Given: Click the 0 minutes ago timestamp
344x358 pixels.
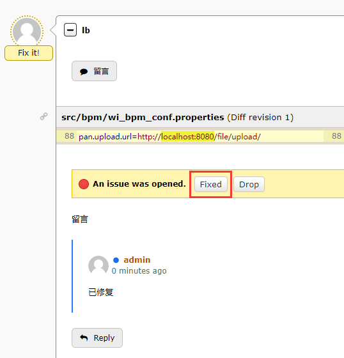Looking at the screenshot, I should tap(139, 271).
